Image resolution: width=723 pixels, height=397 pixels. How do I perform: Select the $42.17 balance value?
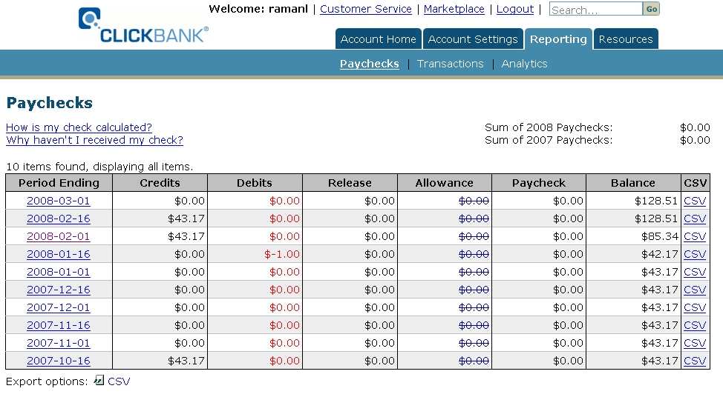click(660, 254)
